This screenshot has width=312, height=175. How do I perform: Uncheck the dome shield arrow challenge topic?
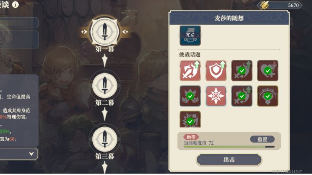click(x=268, y=96)
